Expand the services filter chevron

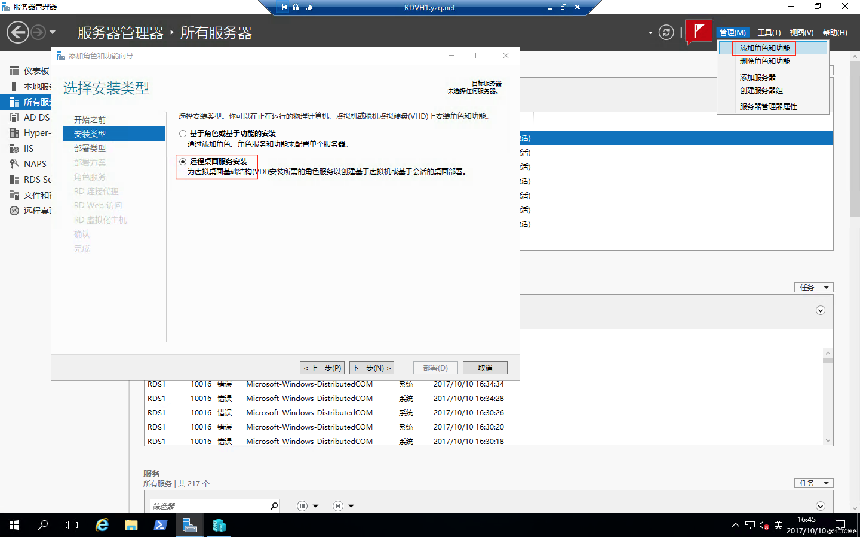click(x=820, y=506)
